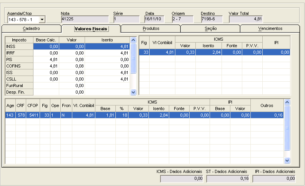The image size is (305, 186).
Task: Click the Outros column header
Action: tap(267, 105)
